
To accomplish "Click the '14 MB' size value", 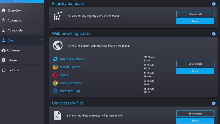I will click(146, 85).
